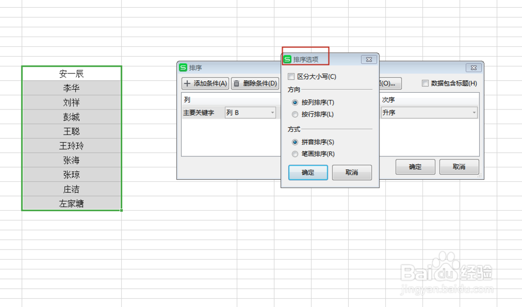Click the 删除条件(D) button
The width and height of the screenshot is (522, 307).
coord(255,84)
